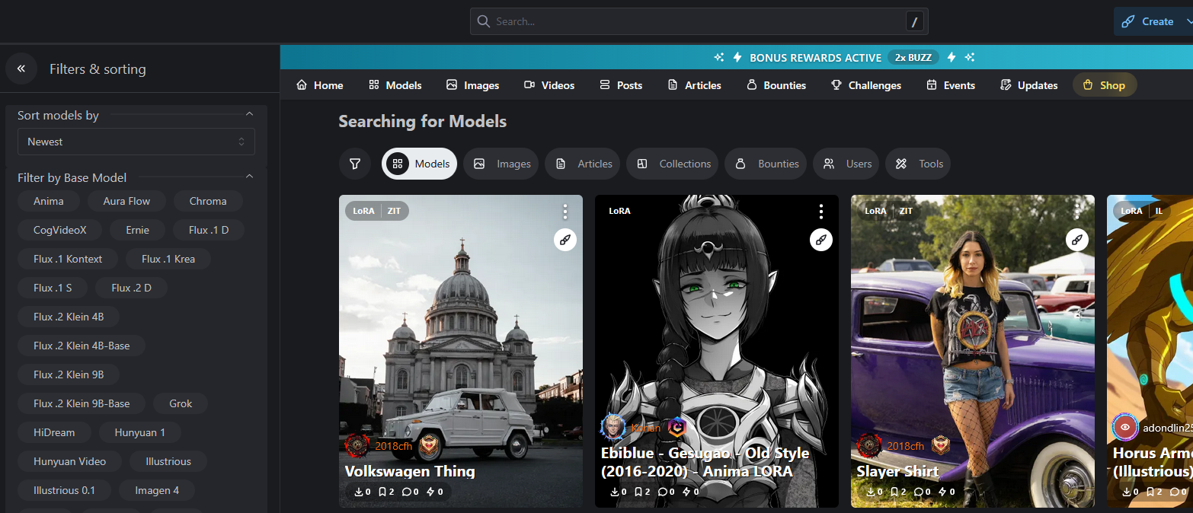Toggle the Grok base model filter

coord(181,403)
